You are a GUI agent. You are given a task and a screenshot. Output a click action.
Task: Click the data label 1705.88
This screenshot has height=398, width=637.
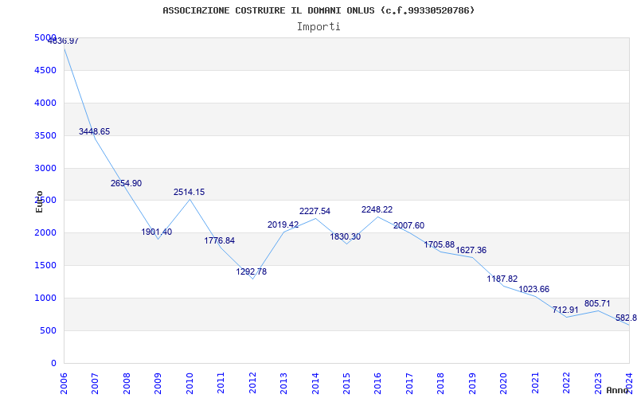pos(440,244)
